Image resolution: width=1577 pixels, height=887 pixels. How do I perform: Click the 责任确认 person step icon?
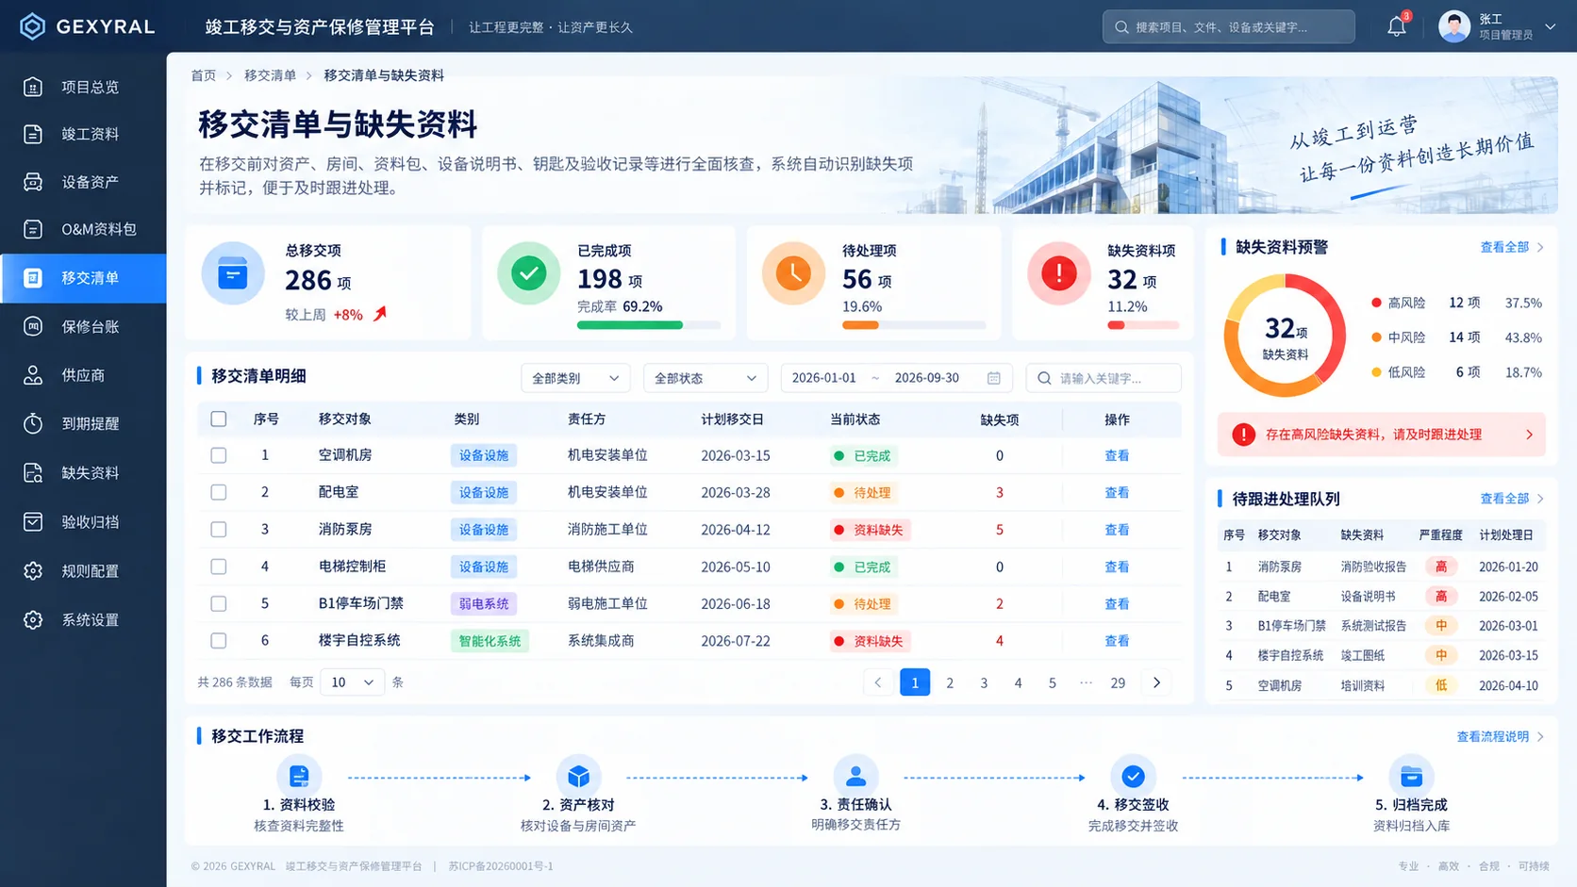[x=855, y=776]
